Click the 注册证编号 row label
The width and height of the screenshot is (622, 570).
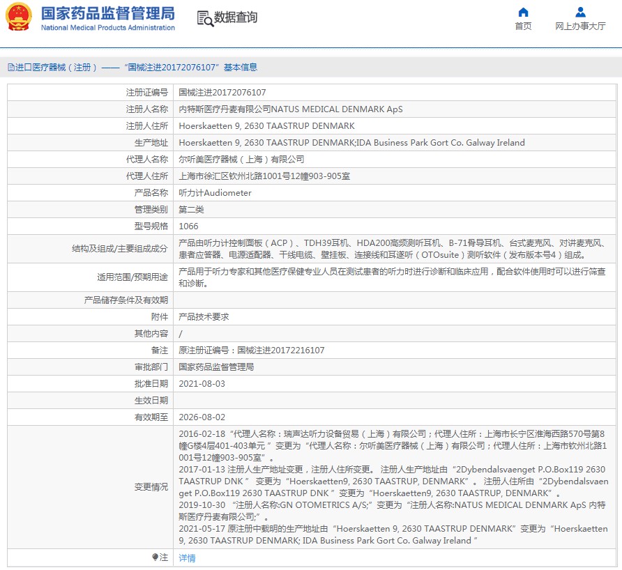(x=147, y=93)
